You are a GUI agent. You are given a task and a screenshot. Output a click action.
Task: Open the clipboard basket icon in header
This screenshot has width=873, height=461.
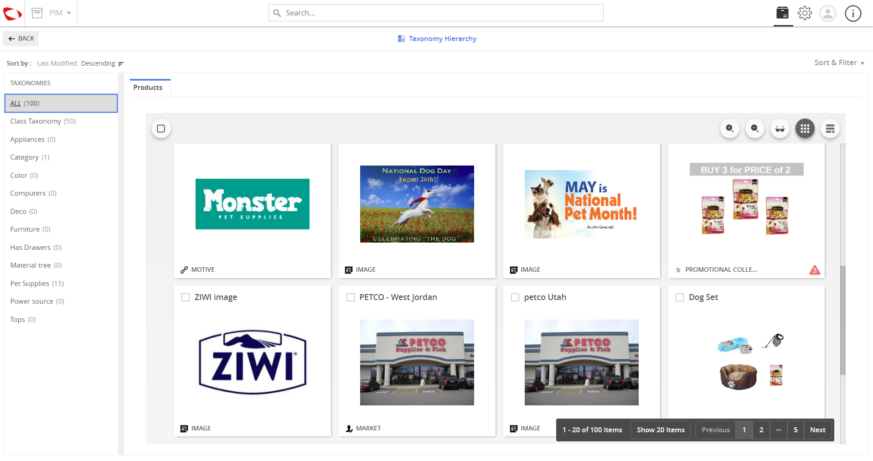(783, 13)
